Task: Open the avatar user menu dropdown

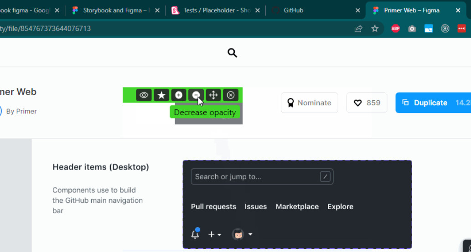Action: coord(242,234)
